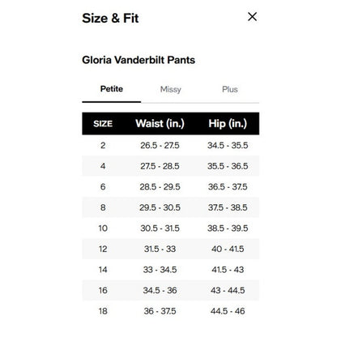Select the size 2 row
The image size is (337, 337).
[171, 145]
